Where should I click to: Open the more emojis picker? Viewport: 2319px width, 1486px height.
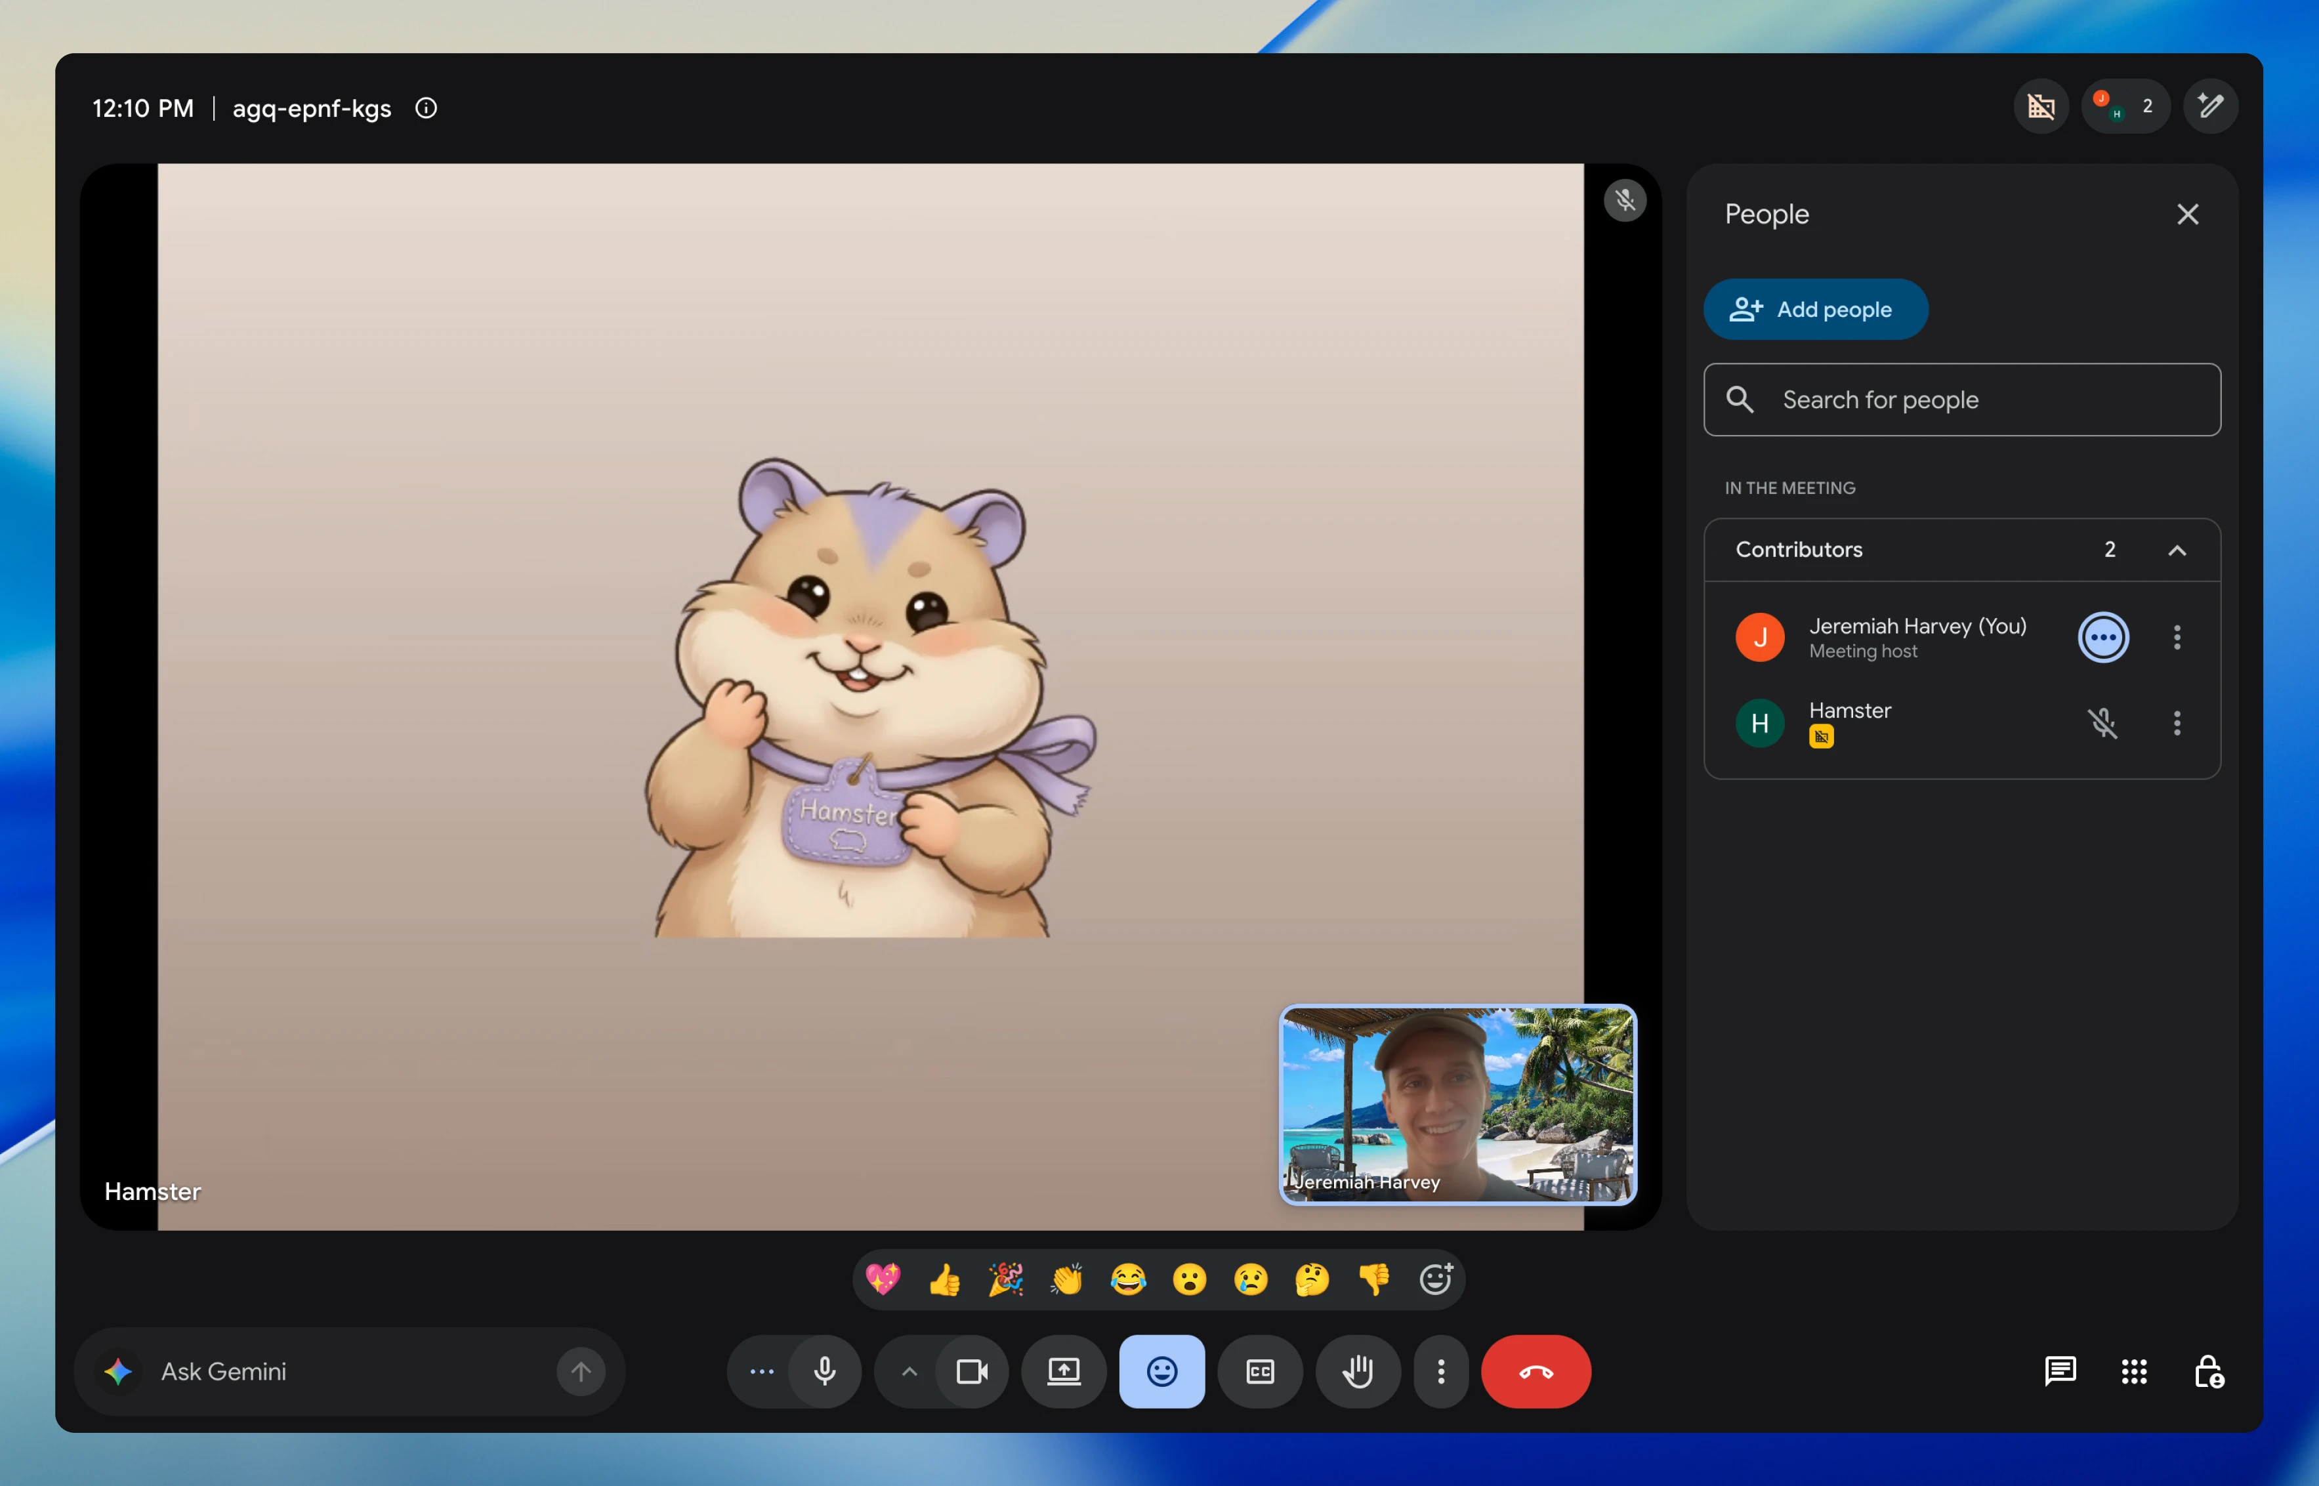[x=1436, y=1279]
